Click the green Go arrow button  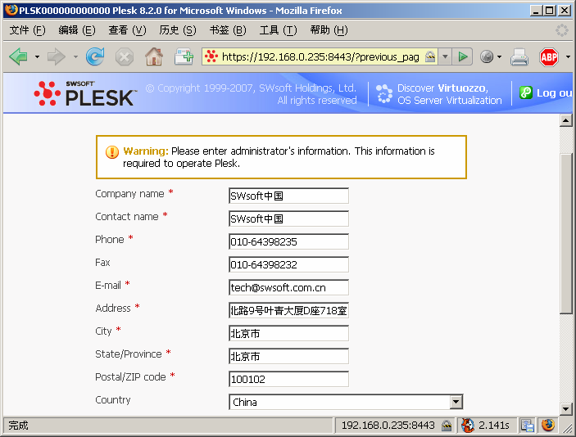462,56
